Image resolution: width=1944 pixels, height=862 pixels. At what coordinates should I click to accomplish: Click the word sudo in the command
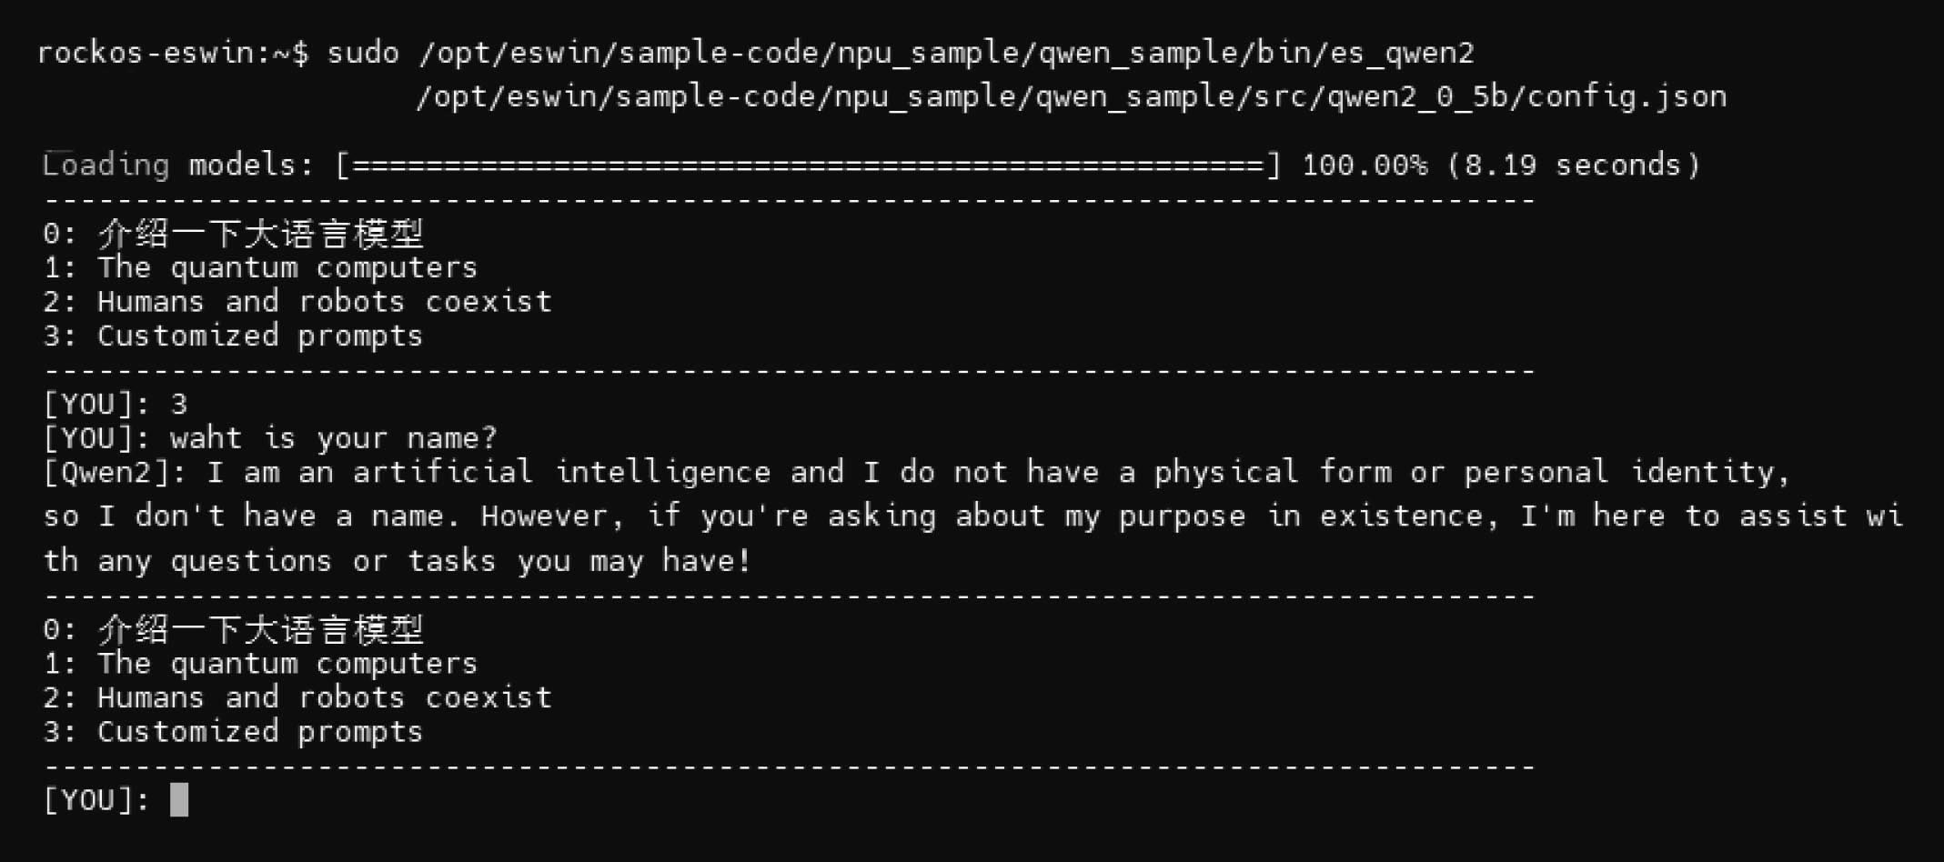(x=363, y=53)
